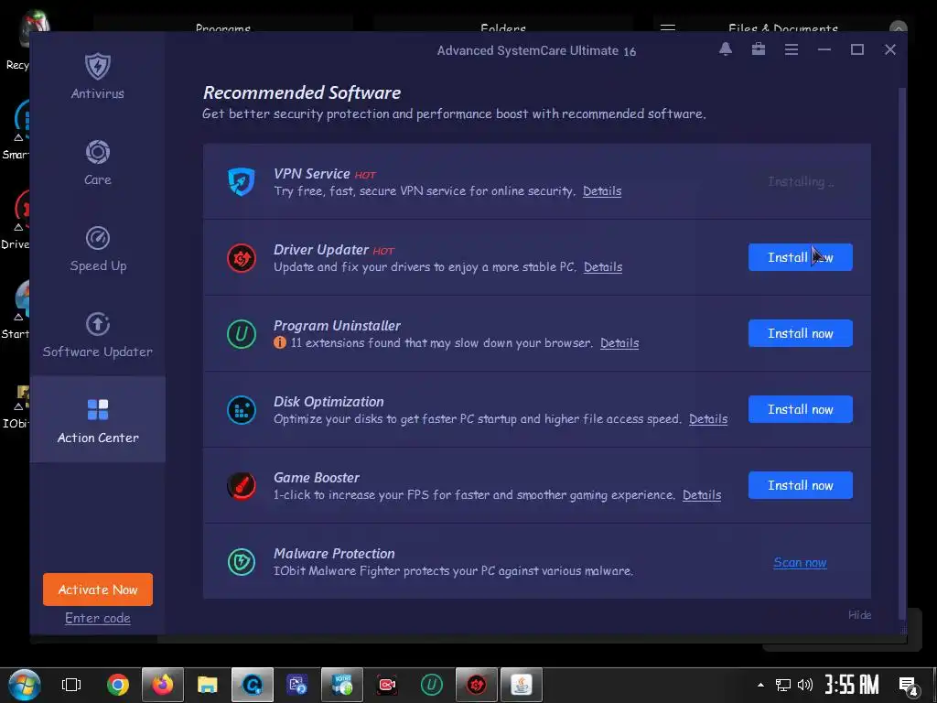937x703 pixels.
Task: Launch Google Chrome from the taskbar
Action: click(118, 685)
